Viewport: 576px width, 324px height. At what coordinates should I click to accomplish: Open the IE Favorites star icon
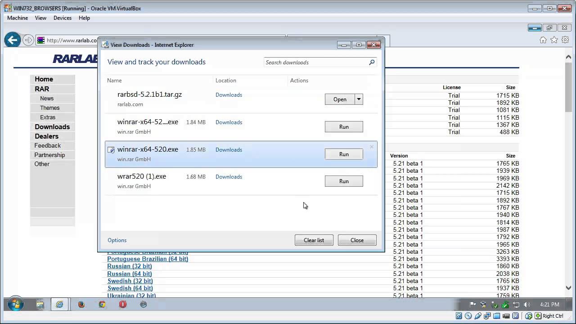click(554, 40)
